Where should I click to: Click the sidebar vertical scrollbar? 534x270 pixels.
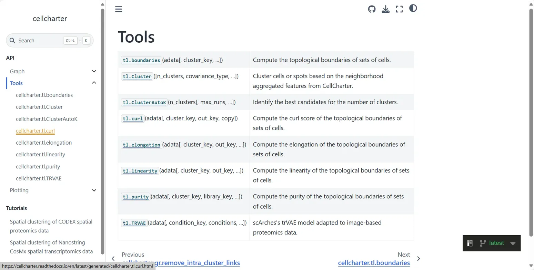pos(102,131)
